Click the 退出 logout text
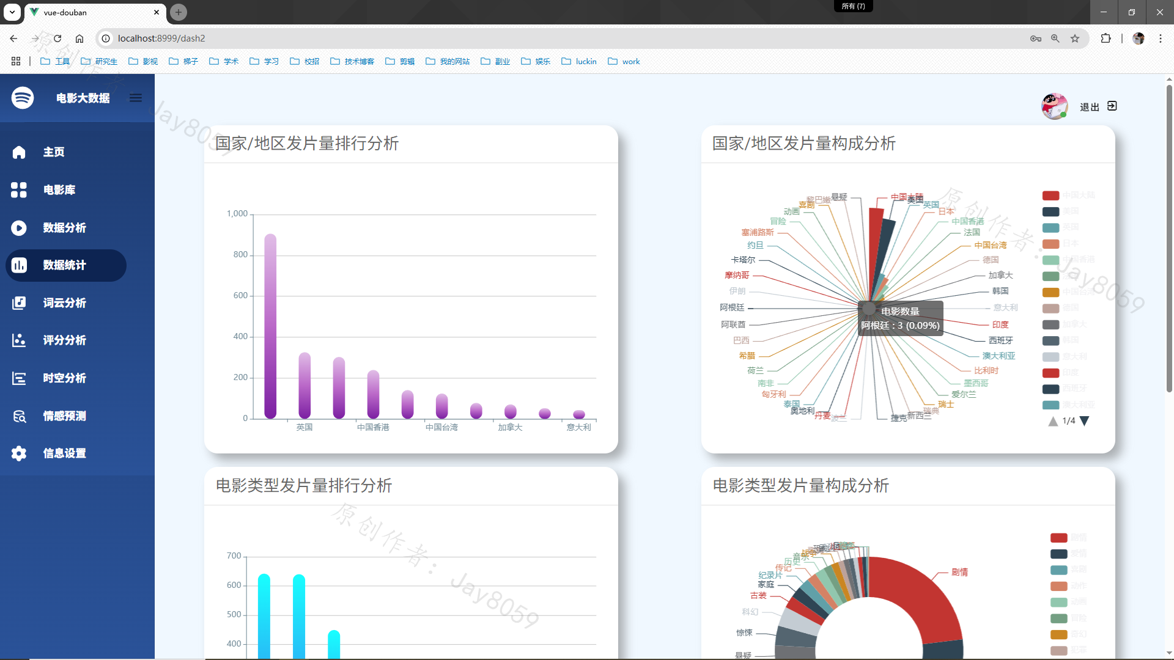The height and width of the screenshot is (660, 1174). coord(1090,107)
